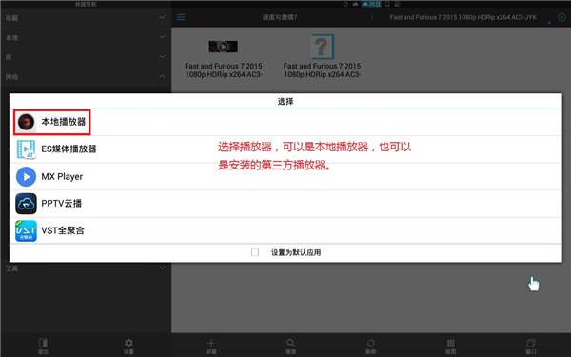Screen dimensions: 571x357
Task: Expand the 收藏 section chevron
Action: click(162, 17)
